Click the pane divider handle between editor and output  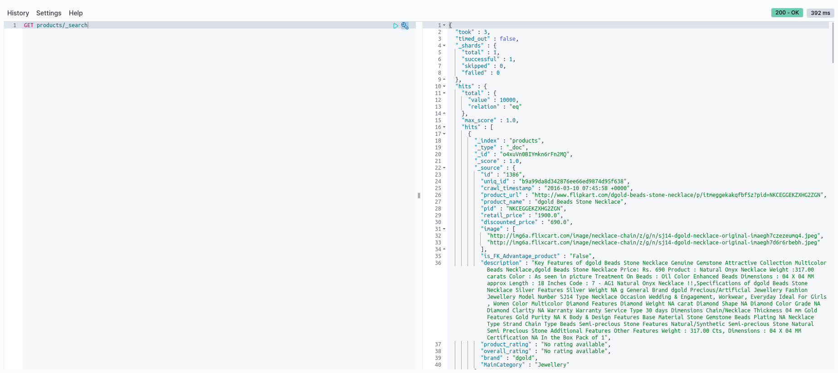[419, 196]
